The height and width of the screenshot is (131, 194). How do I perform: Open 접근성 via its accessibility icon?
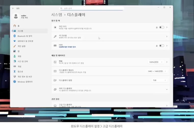pyautogui.click(x=15, y=72)
